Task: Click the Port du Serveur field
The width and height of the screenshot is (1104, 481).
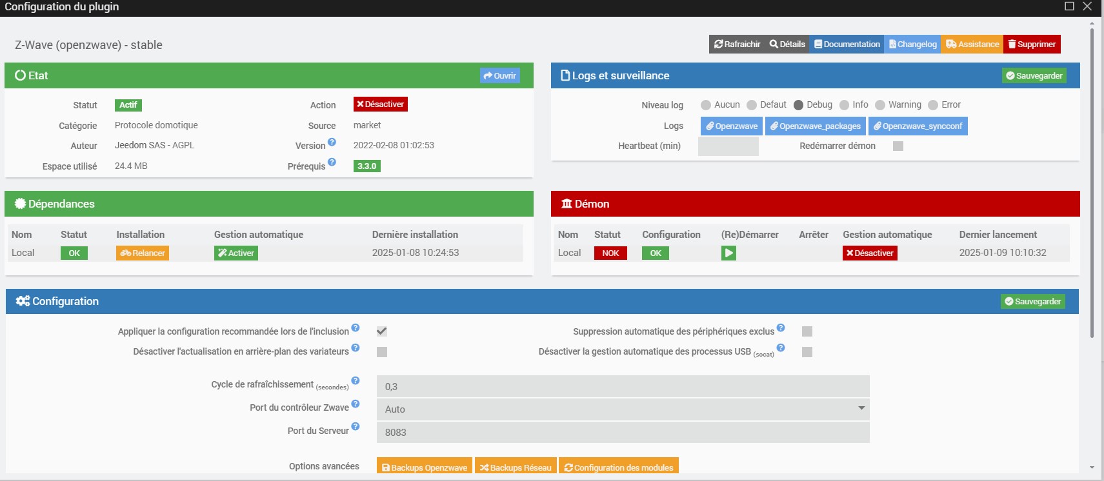Action: coord(623,432)
